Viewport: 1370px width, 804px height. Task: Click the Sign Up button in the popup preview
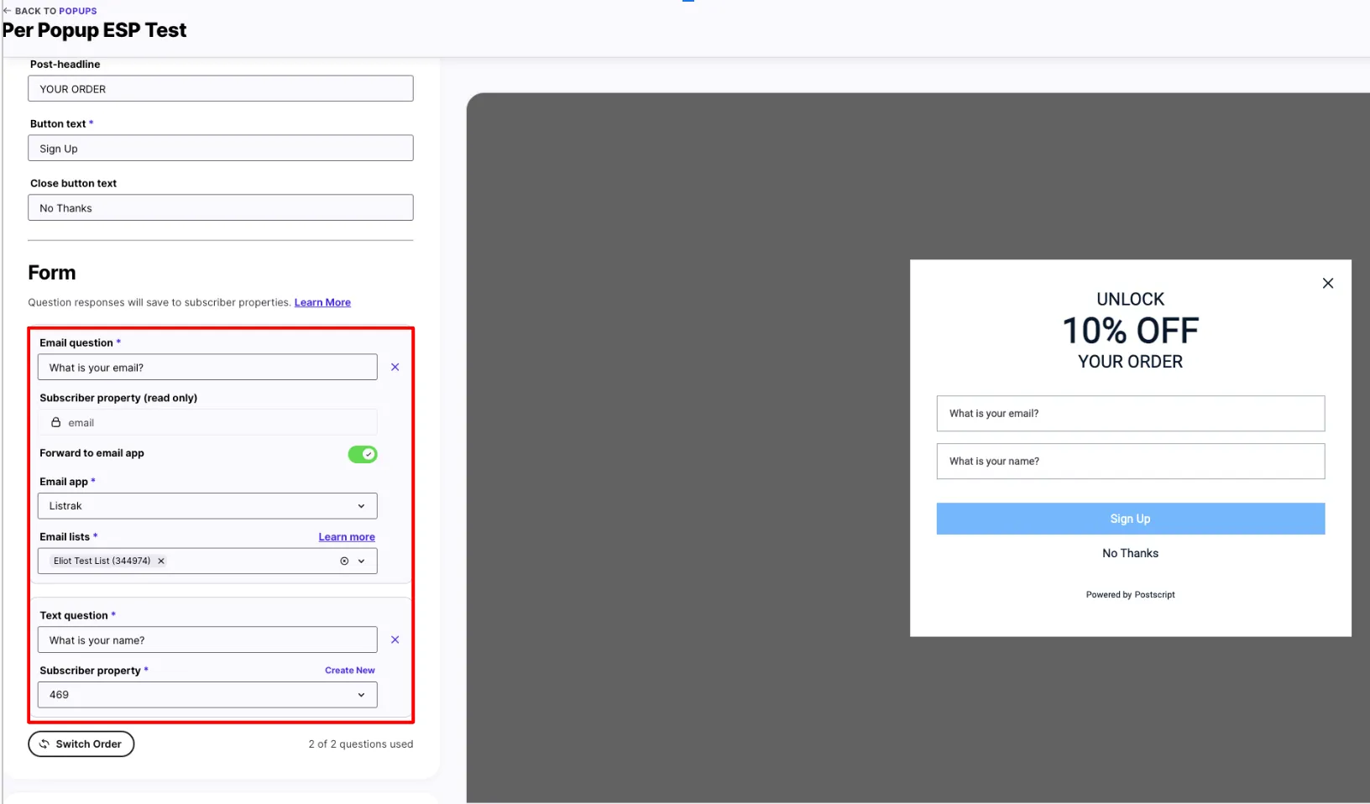[x=1129, y=518]
